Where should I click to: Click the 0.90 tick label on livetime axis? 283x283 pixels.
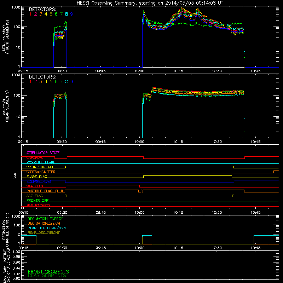tap(16, 279)
